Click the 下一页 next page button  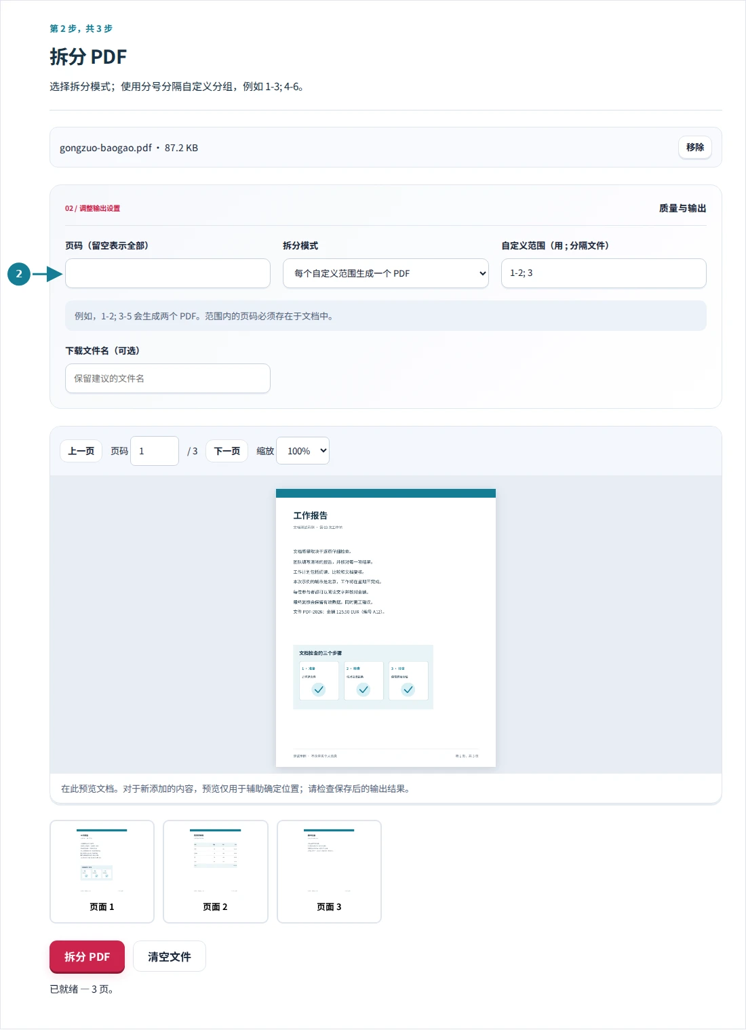coord(227,451)
